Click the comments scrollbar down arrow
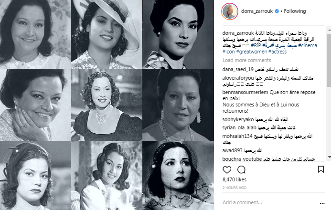331x210 pixels. coord(329,157)
